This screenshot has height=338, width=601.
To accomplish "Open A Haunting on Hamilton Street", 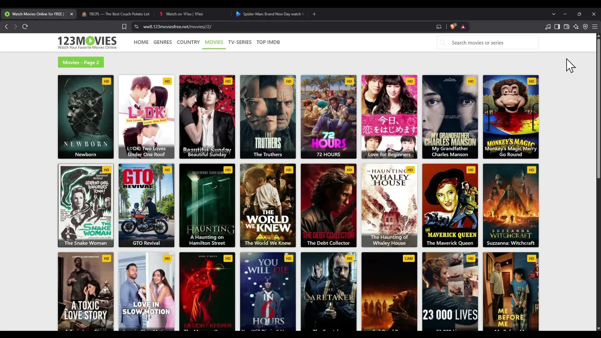I will (x=207, y=206).
